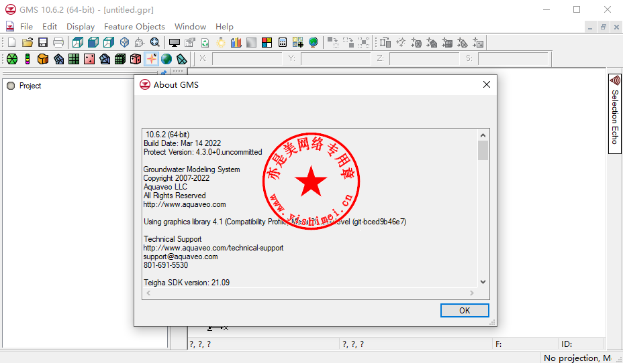Image resolution: width=623 pixels, height=363 pixels.
Task: Click the horizontal scroll-right arrow in About box
Action: click(x=472, y=293)
